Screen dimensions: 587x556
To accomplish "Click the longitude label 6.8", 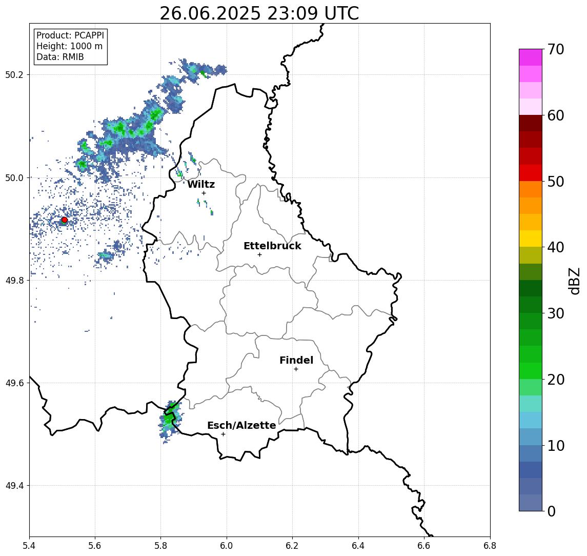I will pos(490,546).
